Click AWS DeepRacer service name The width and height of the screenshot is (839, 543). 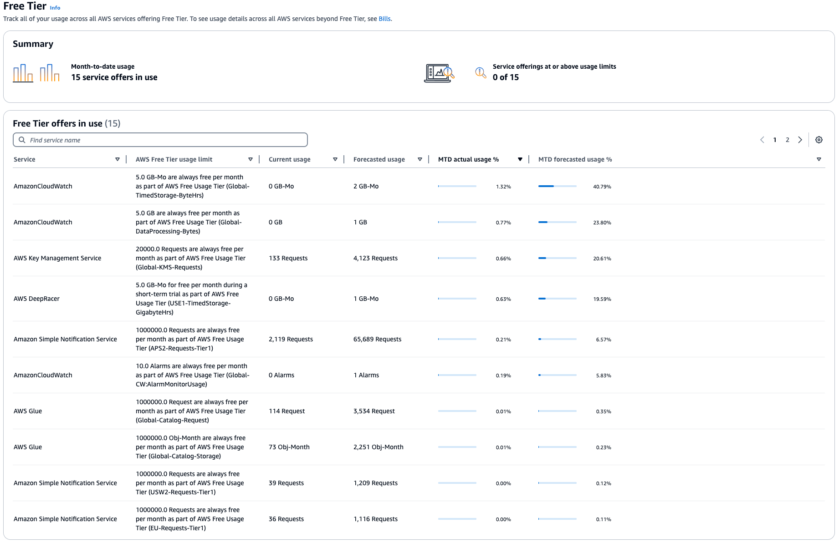click(x=36, y=299)
